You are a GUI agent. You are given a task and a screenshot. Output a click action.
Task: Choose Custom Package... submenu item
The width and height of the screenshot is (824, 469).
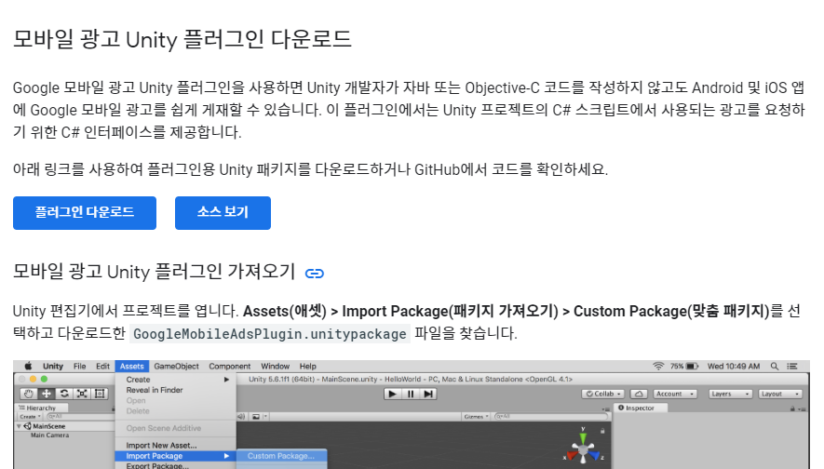(x=281, y=456)
